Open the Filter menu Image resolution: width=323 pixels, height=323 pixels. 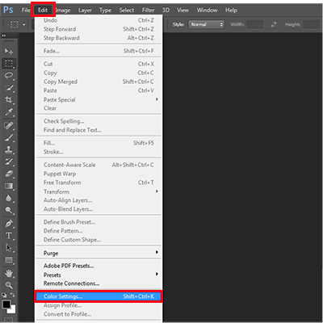coord(149,10)
